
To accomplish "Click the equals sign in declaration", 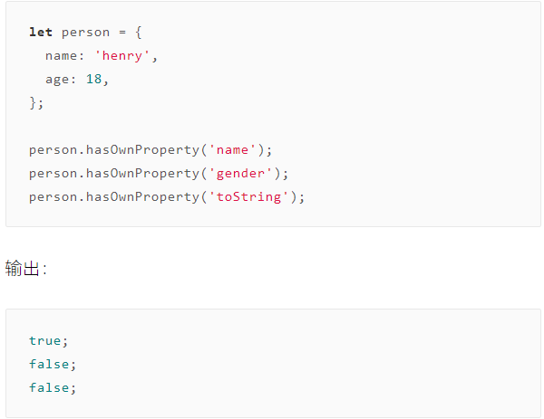I will 122,33.
